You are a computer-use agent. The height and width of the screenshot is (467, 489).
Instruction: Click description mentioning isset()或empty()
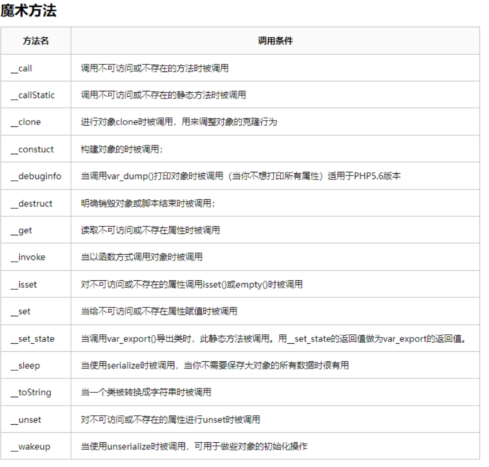(x=192, y=285)
